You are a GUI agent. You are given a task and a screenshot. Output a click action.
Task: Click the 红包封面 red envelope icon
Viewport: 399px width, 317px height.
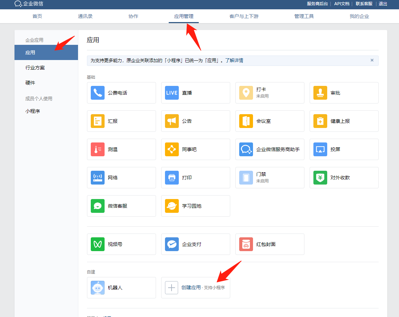coord(246,244)
